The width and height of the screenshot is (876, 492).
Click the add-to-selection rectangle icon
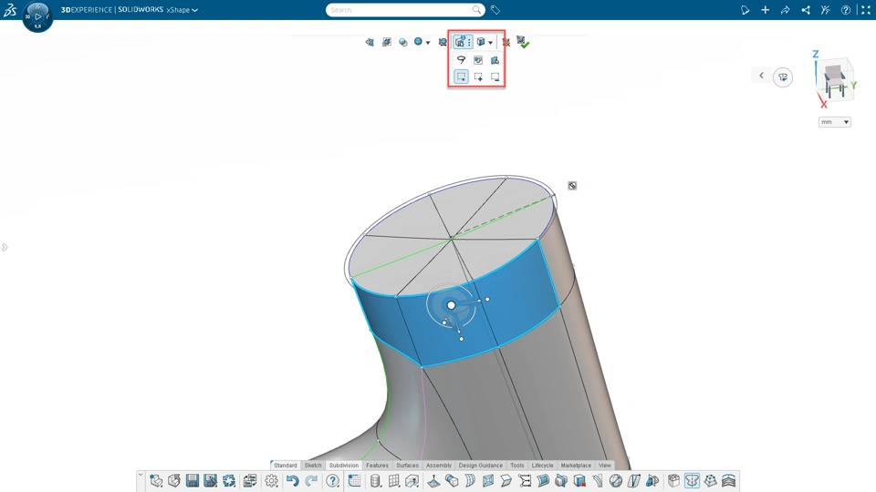pyautogui.click(x=478, y=77)
